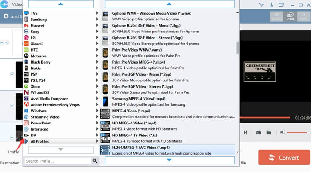The width and height of the screenshot is (311, 172).
Task: Click the Wii and DS icon
Action: click(26, 92)
